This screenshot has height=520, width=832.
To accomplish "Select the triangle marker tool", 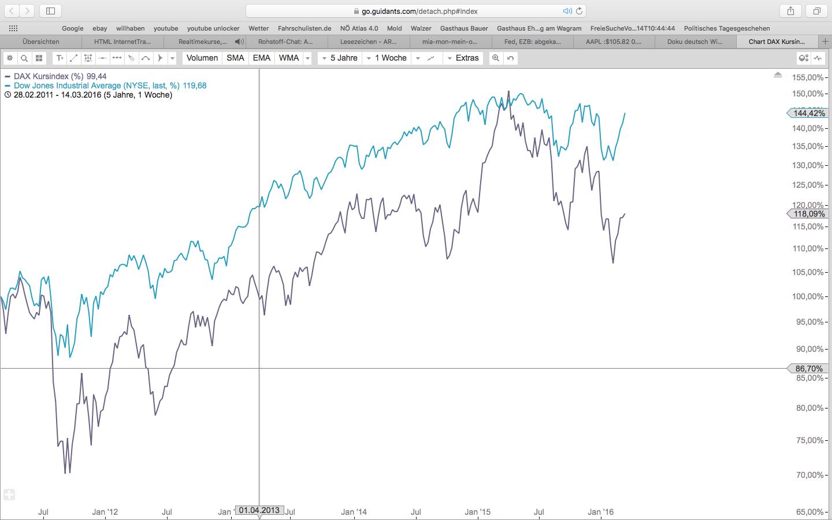I will pyautogui.click(x=160, y=58).
